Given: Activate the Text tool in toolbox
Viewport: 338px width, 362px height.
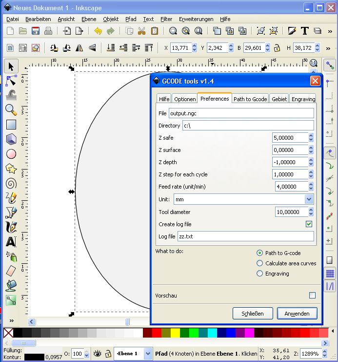Looking at the screenshot, I should click(x=11, y=242).
